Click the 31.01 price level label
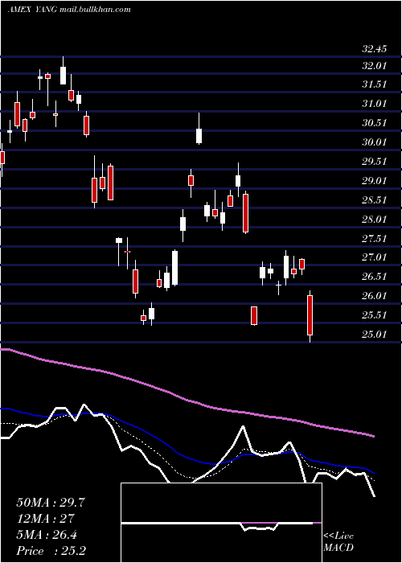This screenshot has width=402, height=563. (x=375, y=104)
